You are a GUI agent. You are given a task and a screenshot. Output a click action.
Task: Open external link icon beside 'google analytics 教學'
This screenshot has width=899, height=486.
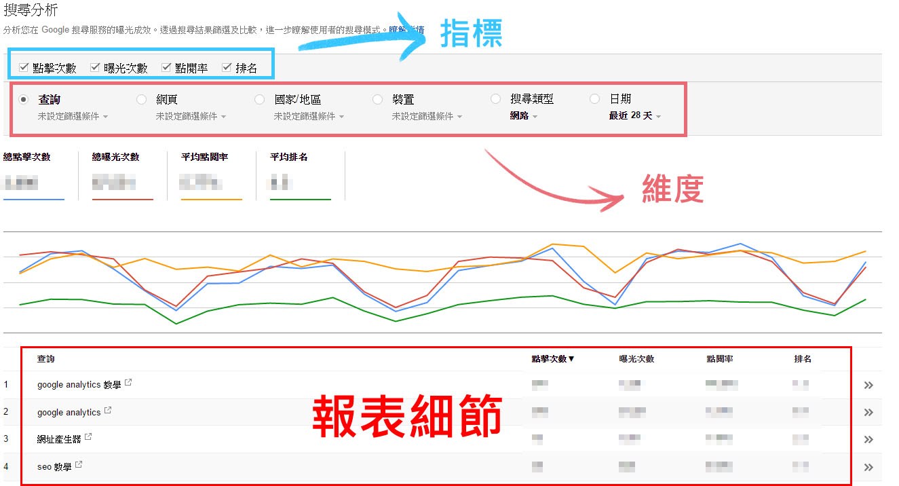(x=128, y=384)
